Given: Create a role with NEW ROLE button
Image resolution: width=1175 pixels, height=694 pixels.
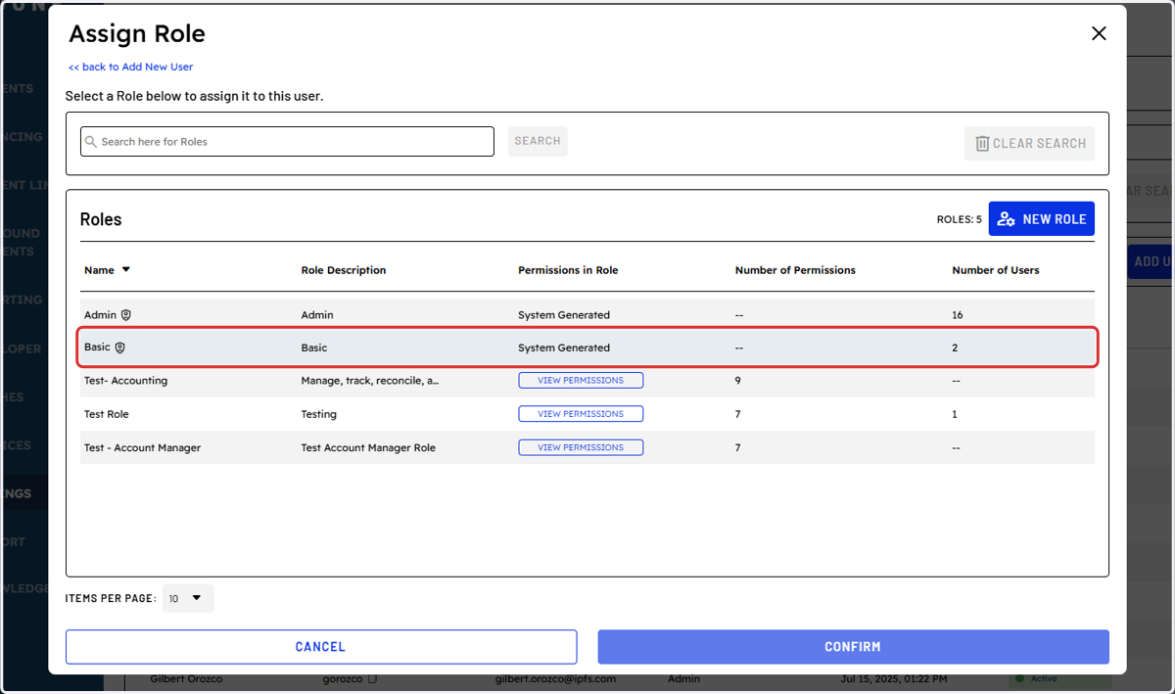Looking at the screenshot, I should click(1042, 219).
